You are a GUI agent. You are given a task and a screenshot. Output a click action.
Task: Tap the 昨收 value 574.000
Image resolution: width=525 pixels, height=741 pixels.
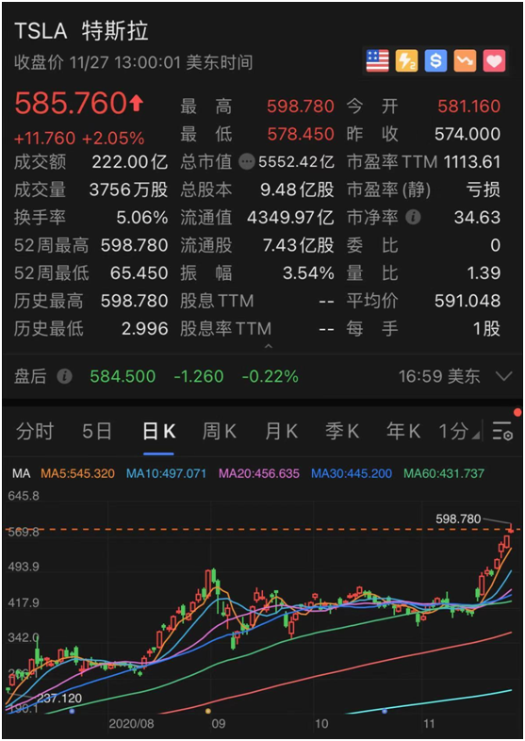(468, 134)
